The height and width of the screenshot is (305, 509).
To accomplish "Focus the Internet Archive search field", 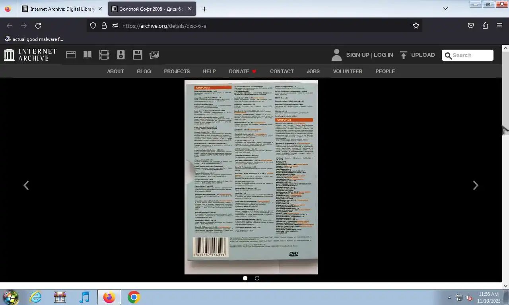I will (468, 55).
